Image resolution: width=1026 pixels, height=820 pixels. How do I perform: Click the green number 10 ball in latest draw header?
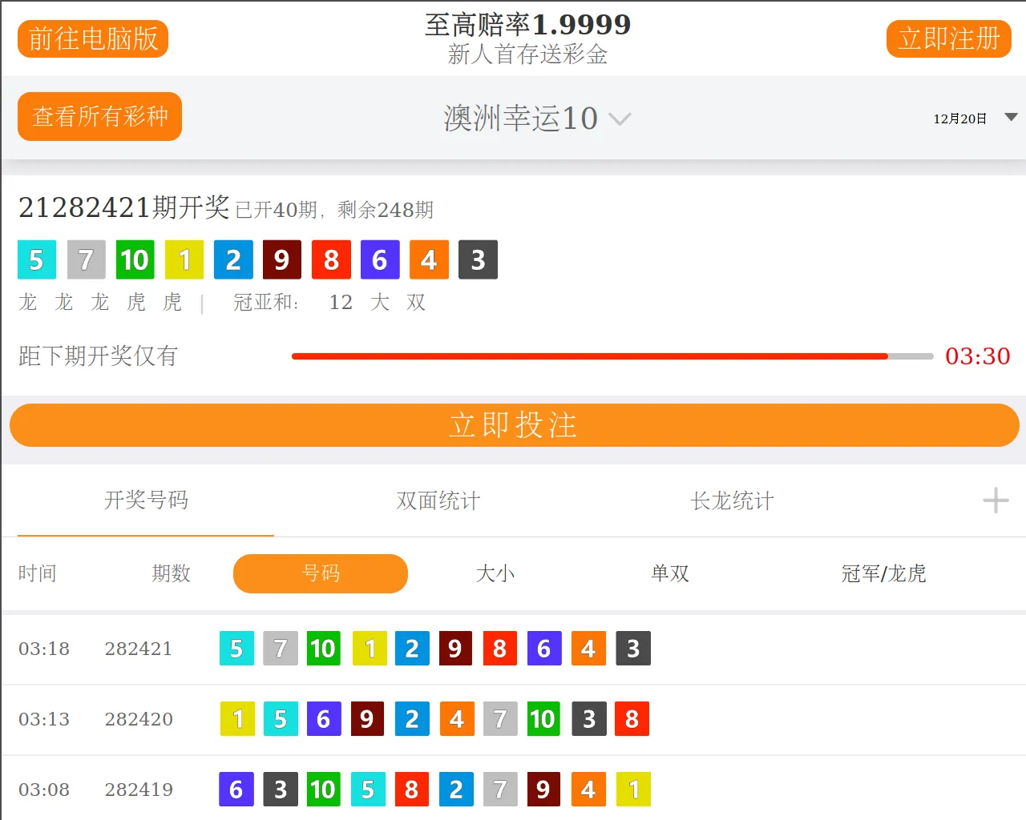135,260
